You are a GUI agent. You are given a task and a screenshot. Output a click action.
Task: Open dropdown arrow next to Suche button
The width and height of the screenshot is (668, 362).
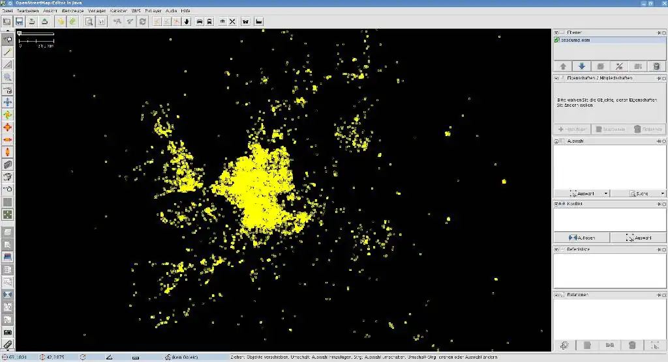tap(663, 193)
